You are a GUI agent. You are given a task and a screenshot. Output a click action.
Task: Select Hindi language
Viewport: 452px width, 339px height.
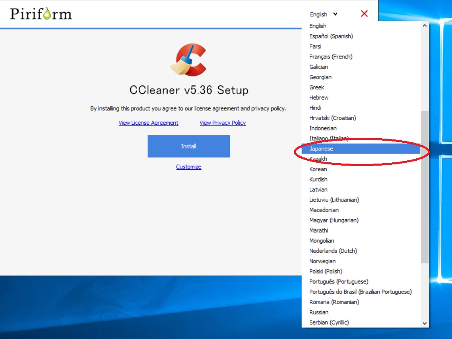point(361,108)
